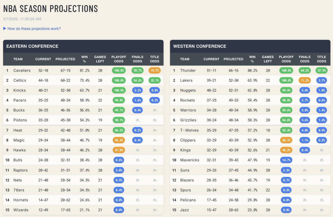Expand 'How do these projections work?' disclosure
The height and width of the screenshot is (217, 333).
click(32, 29)
